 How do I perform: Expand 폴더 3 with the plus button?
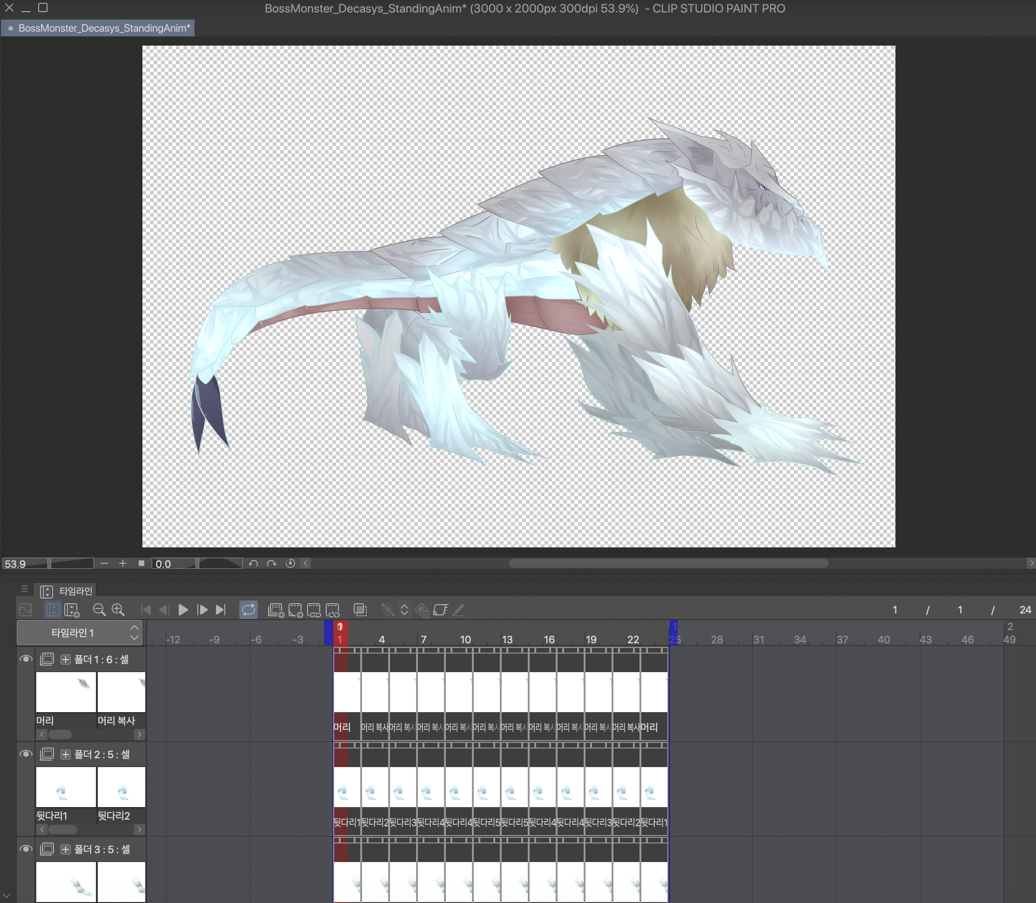point(66,849)
